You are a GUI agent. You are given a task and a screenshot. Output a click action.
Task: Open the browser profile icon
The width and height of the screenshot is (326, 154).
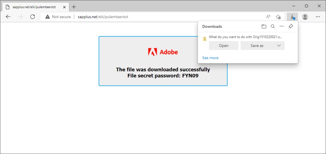[305, 17]
